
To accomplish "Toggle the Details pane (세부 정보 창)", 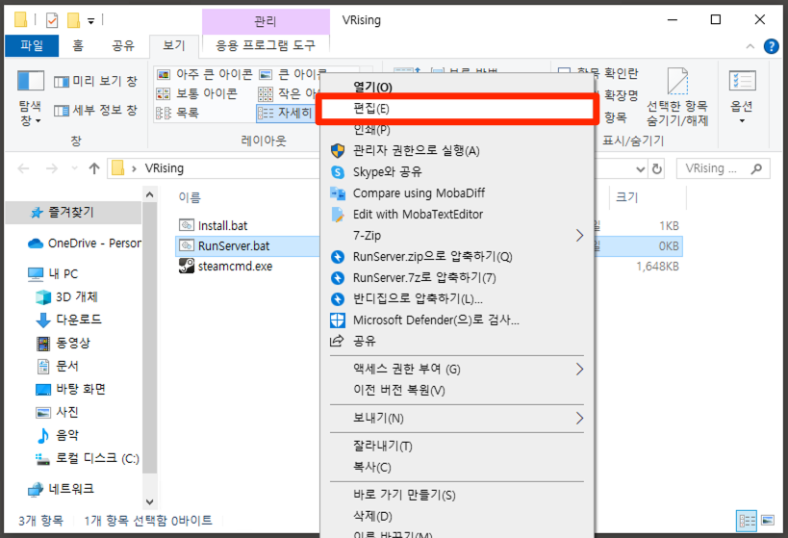I will [95, 110].
